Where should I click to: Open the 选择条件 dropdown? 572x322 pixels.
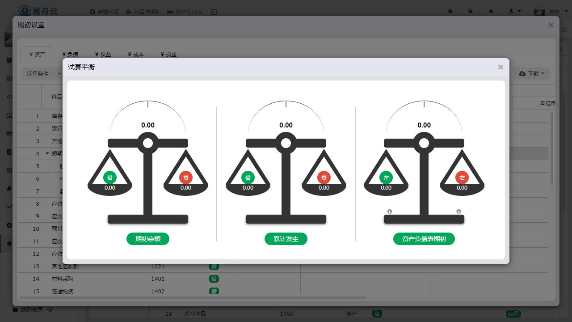[x=42, y=73]
